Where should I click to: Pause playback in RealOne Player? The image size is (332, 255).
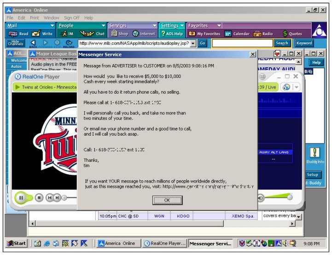[x=21, y=198]
